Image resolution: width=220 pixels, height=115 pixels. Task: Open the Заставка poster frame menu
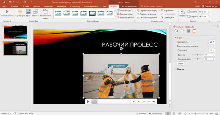35,14
